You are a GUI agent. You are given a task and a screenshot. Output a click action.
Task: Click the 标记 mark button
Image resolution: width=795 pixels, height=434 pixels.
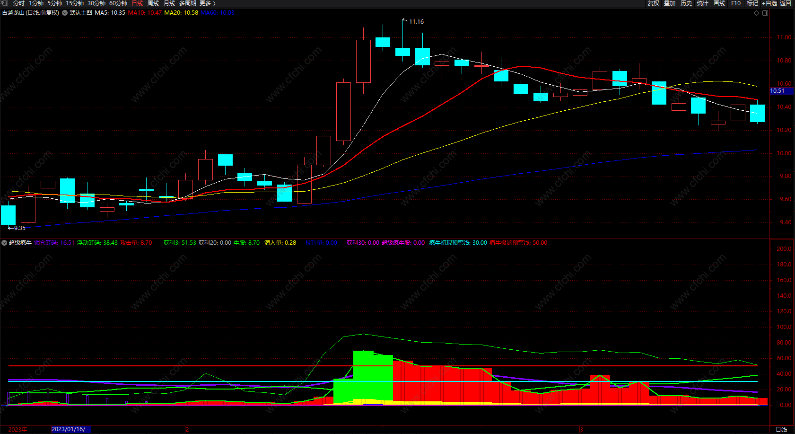(x=752, y=3)
